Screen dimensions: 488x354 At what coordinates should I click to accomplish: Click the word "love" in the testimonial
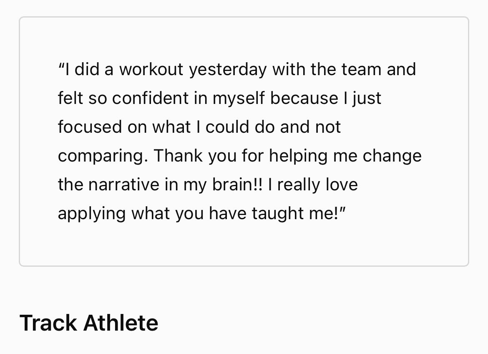(341, 185)
